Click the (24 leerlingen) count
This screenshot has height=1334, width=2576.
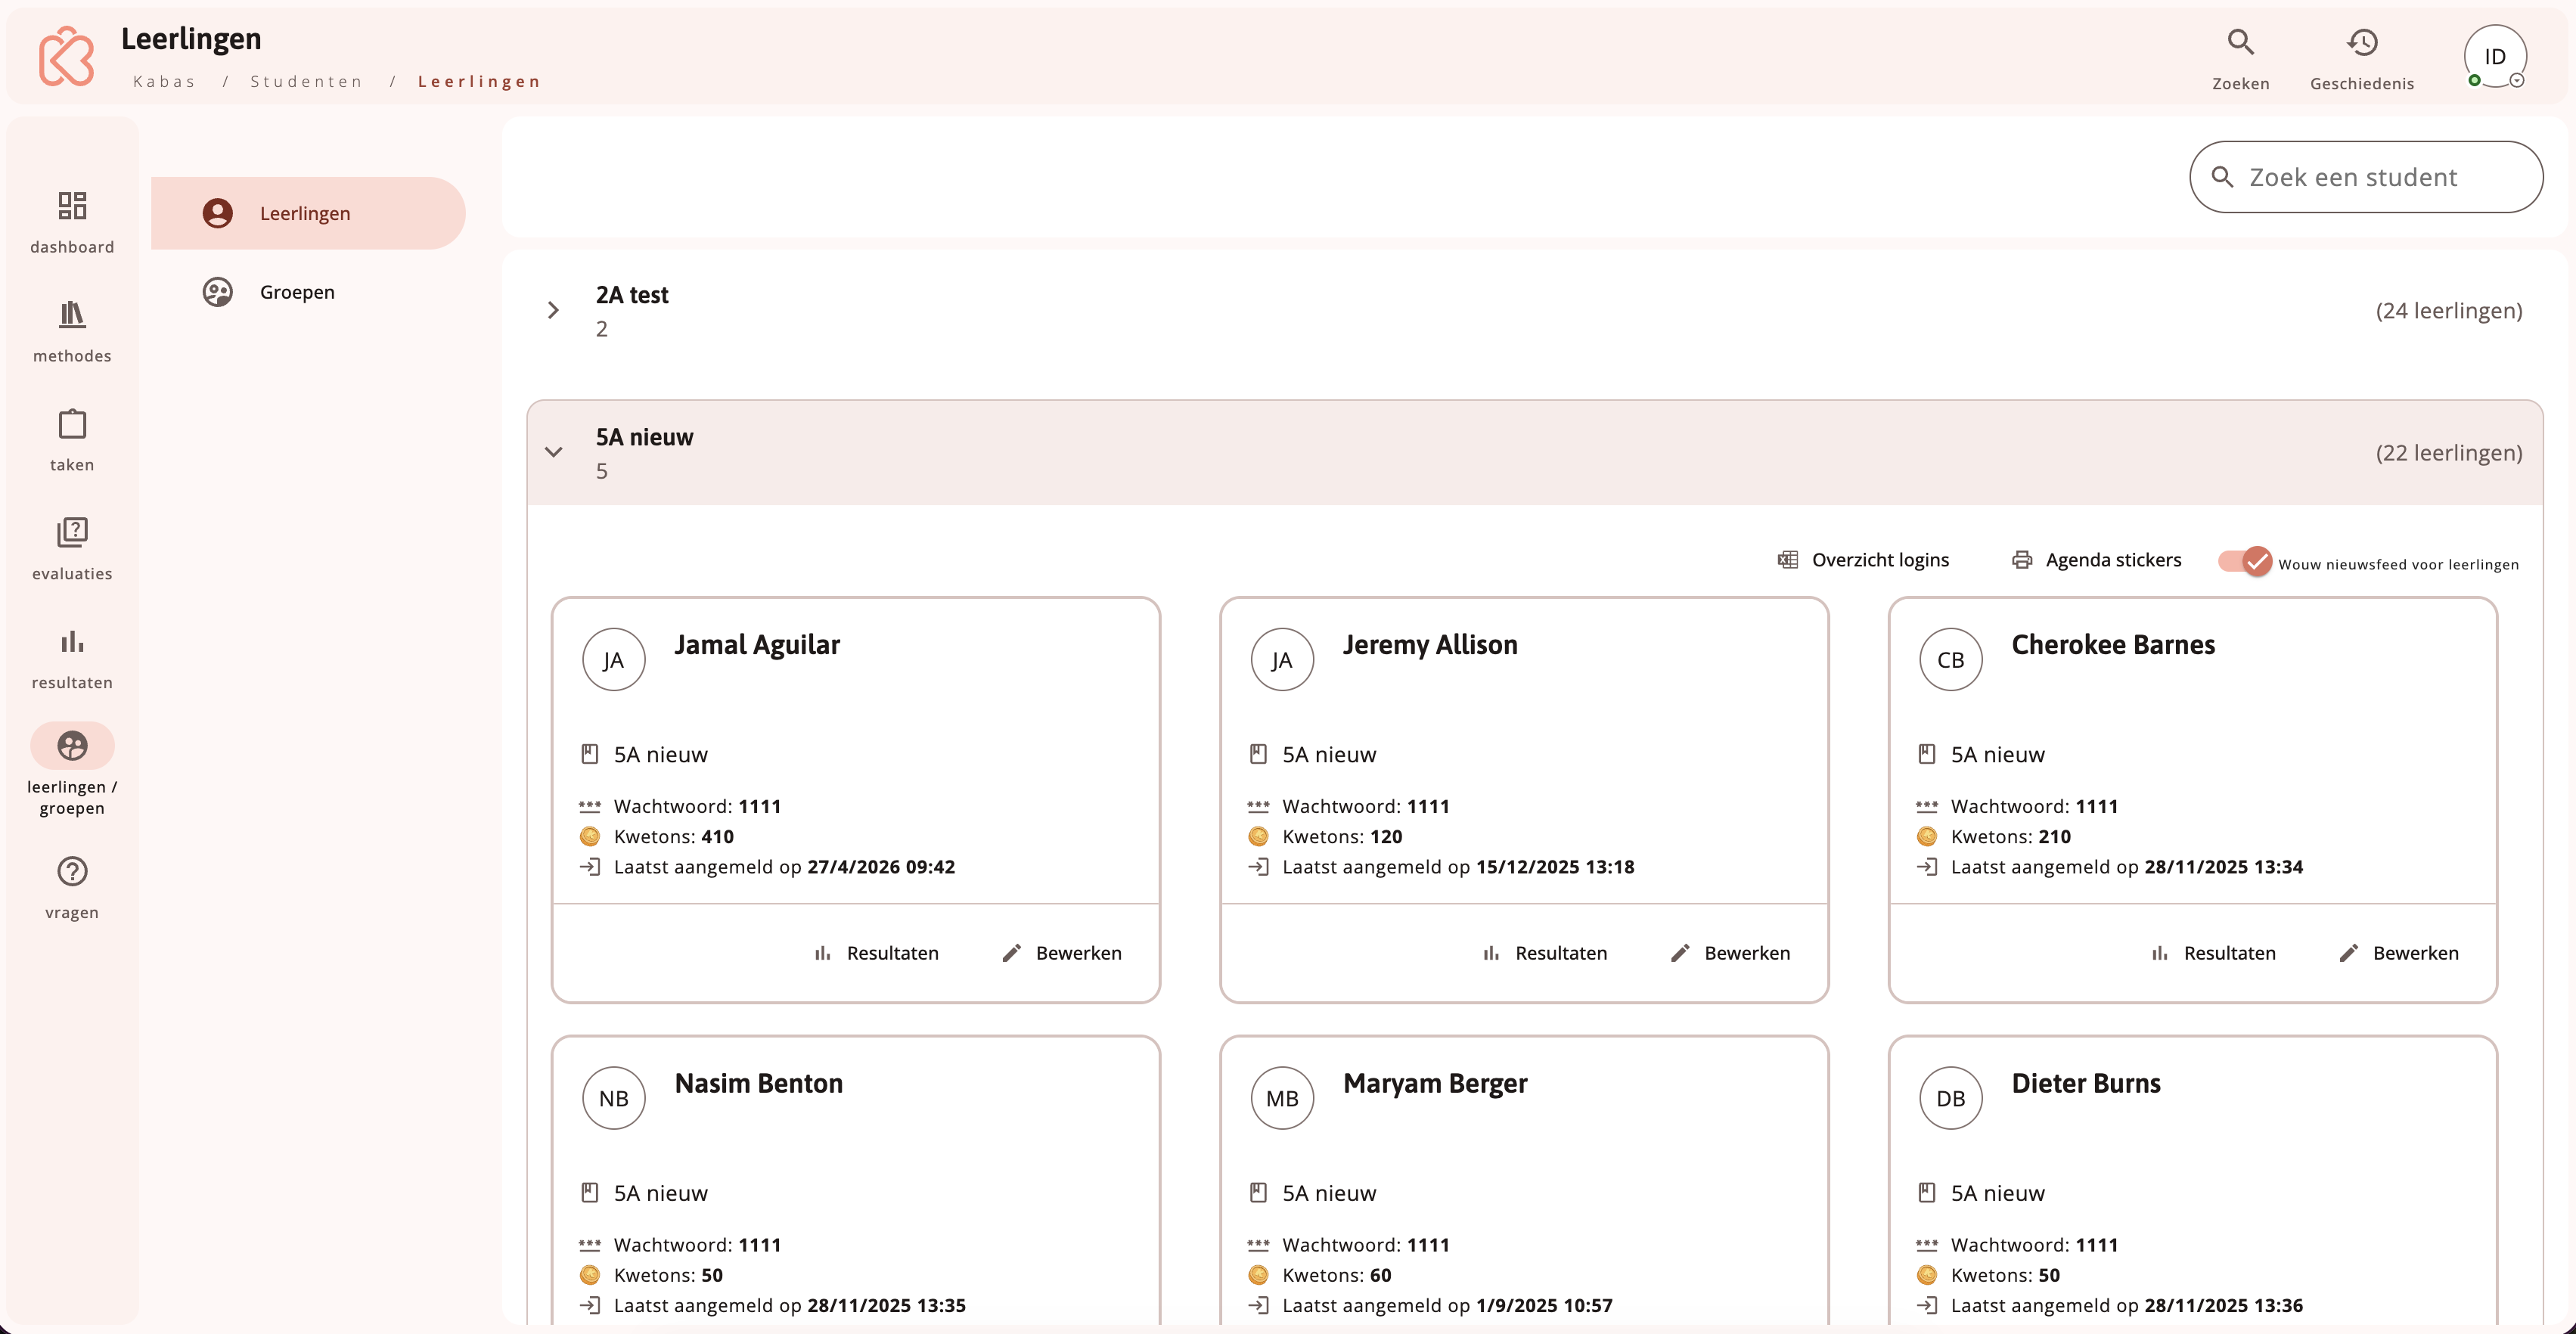tap(2449, 310)
